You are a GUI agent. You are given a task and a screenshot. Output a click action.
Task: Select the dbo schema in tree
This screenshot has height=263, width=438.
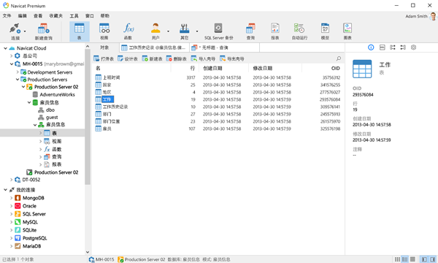pos(47,110)
